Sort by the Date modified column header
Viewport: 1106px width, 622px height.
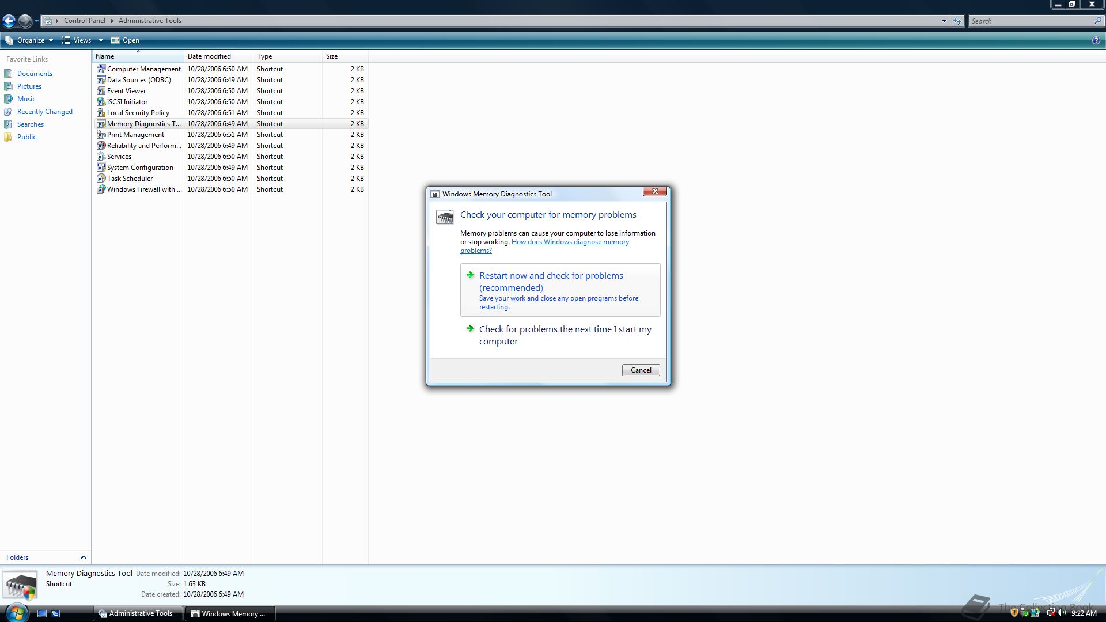219,56
